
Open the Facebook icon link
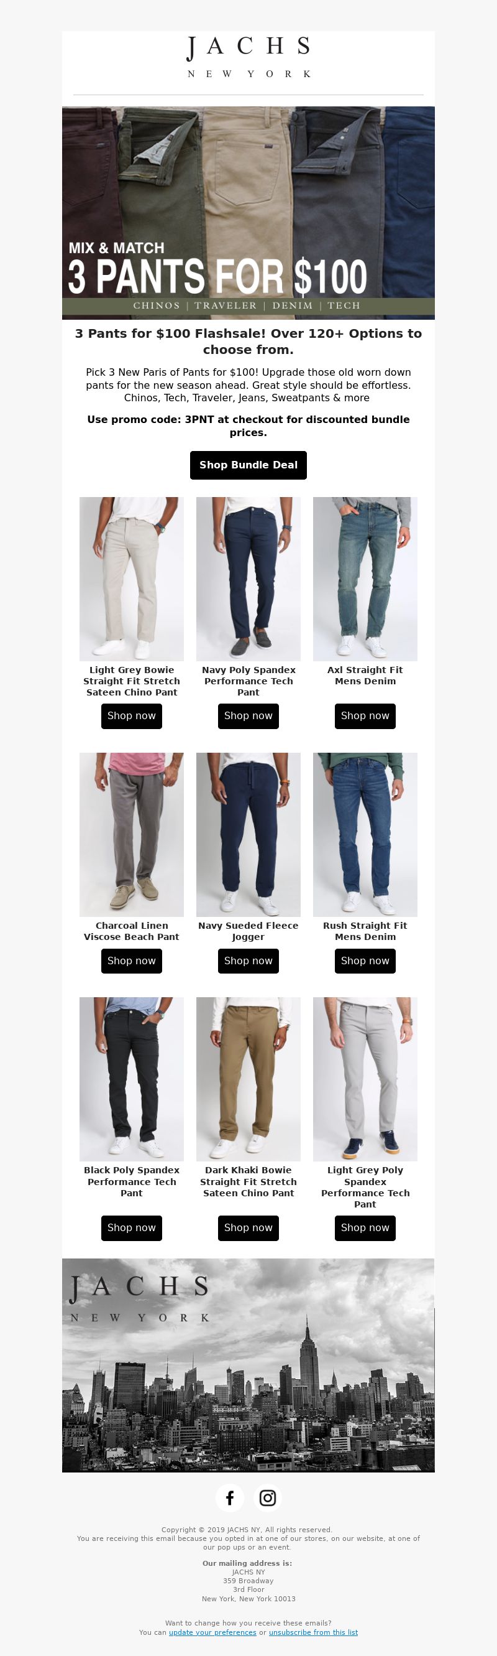pos(229,1498)
